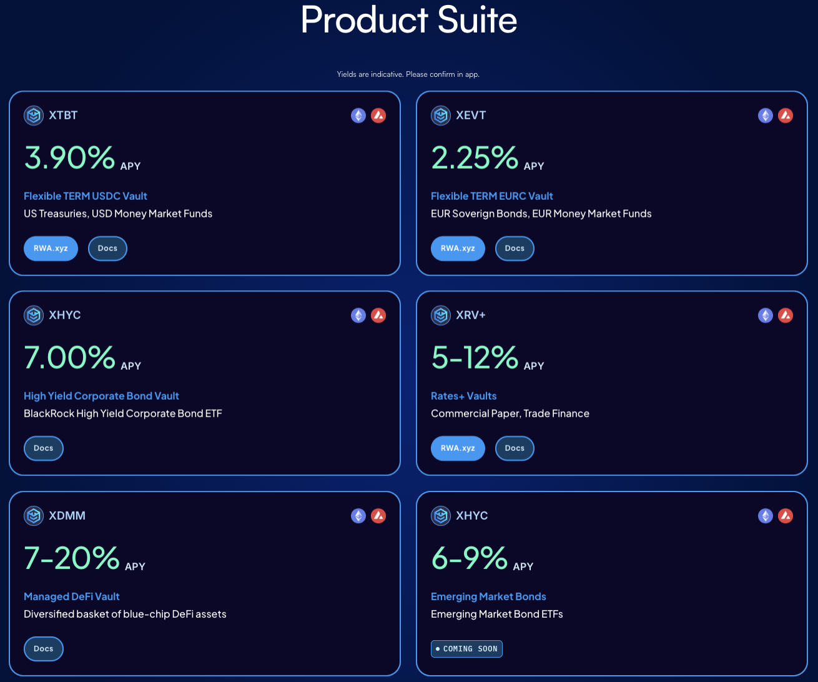Click the Avalanche icon on the XDMM card
Screen dimensions: 818x682
378,516
